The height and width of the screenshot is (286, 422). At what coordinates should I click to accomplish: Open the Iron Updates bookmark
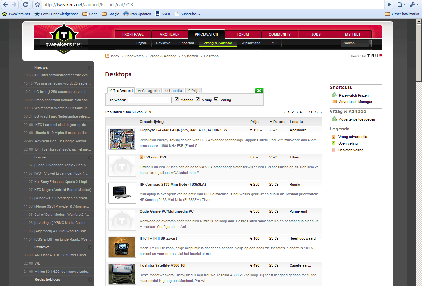(x=137, y=14)
